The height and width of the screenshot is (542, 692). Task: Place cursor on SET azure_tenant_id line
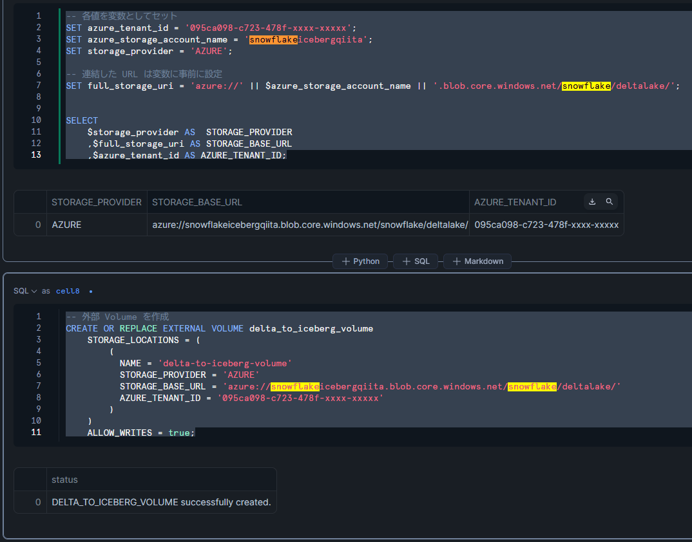click(211, 28)
